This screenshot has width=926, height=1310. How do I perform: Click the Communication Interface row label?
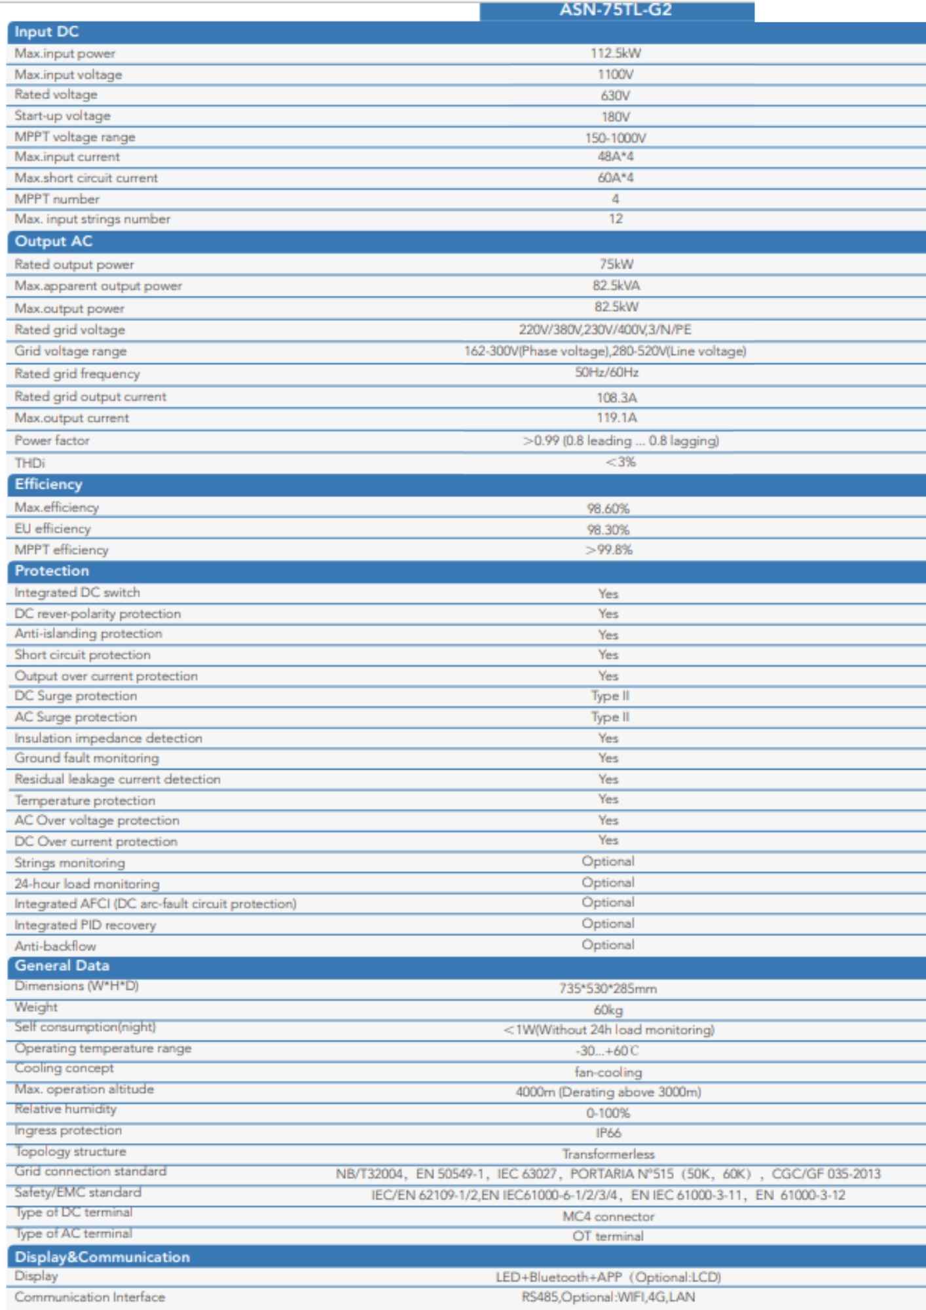[x=90, y=1298]
